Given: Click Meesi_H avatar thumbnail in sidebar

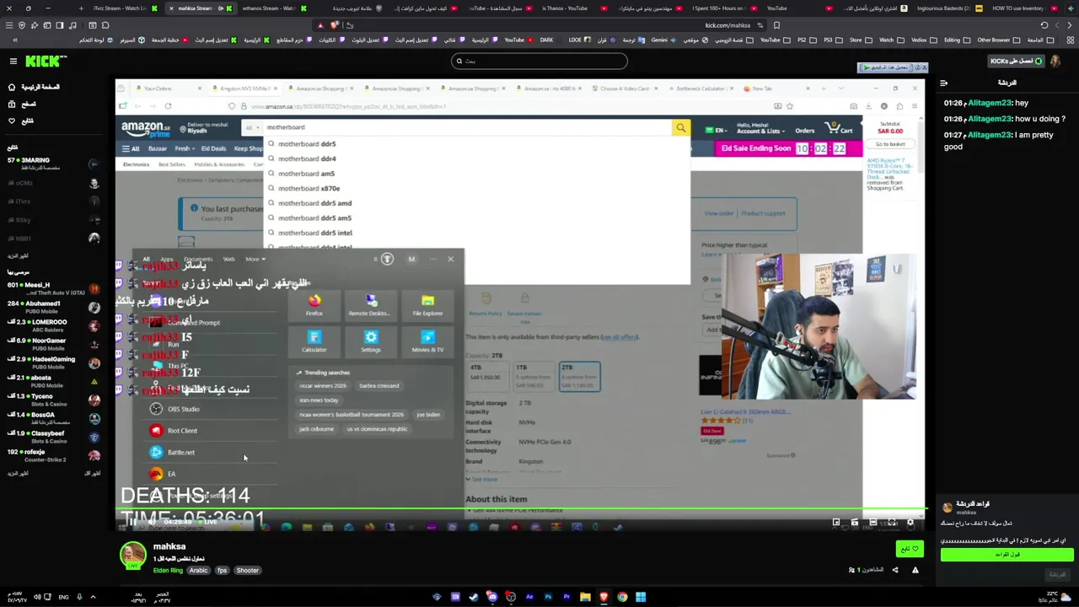Looking at the screenshot, I should coord(94,289).
